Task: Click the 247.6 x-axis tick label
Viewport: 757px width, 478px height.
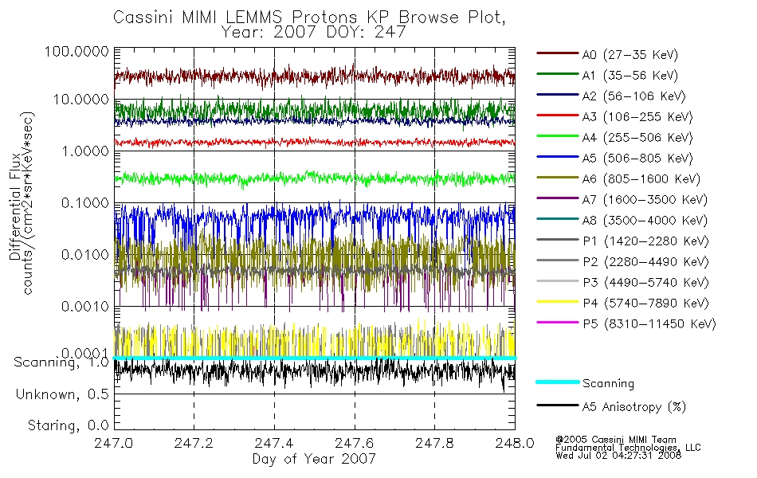Action: coord(355,443)
